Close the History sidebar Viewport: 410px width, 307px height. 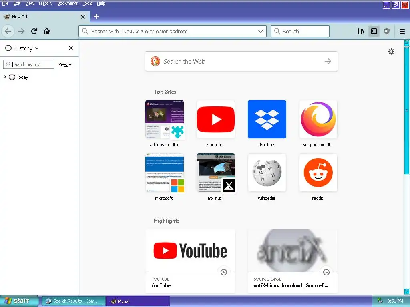tap(71, 48)
